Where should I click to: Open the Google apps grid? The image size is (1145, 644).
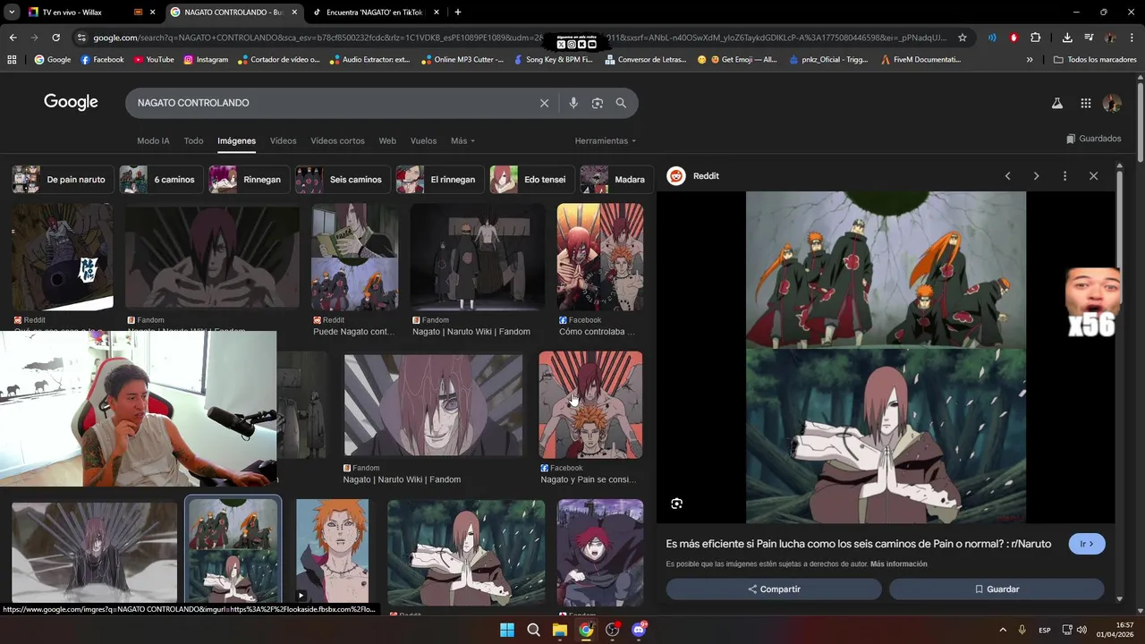click(1085, 103)
